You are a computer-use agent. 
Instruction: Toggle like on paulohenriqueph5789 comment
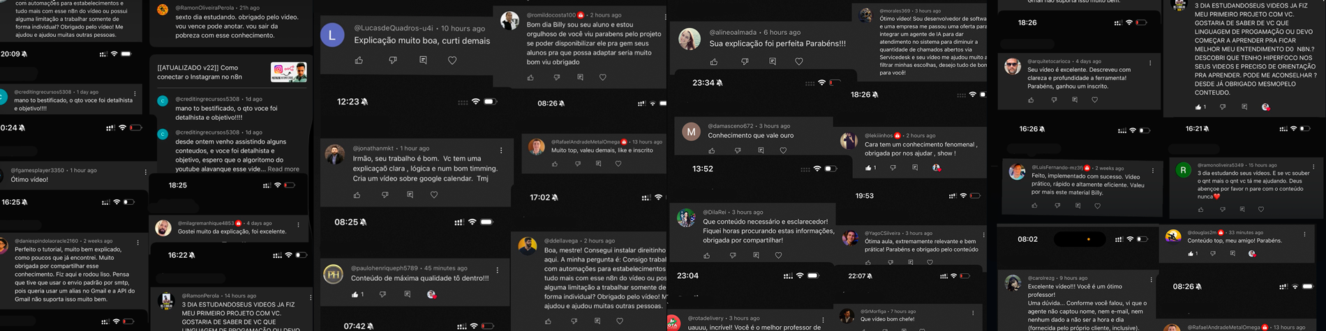pyautogui.click(x=355, y=295)
